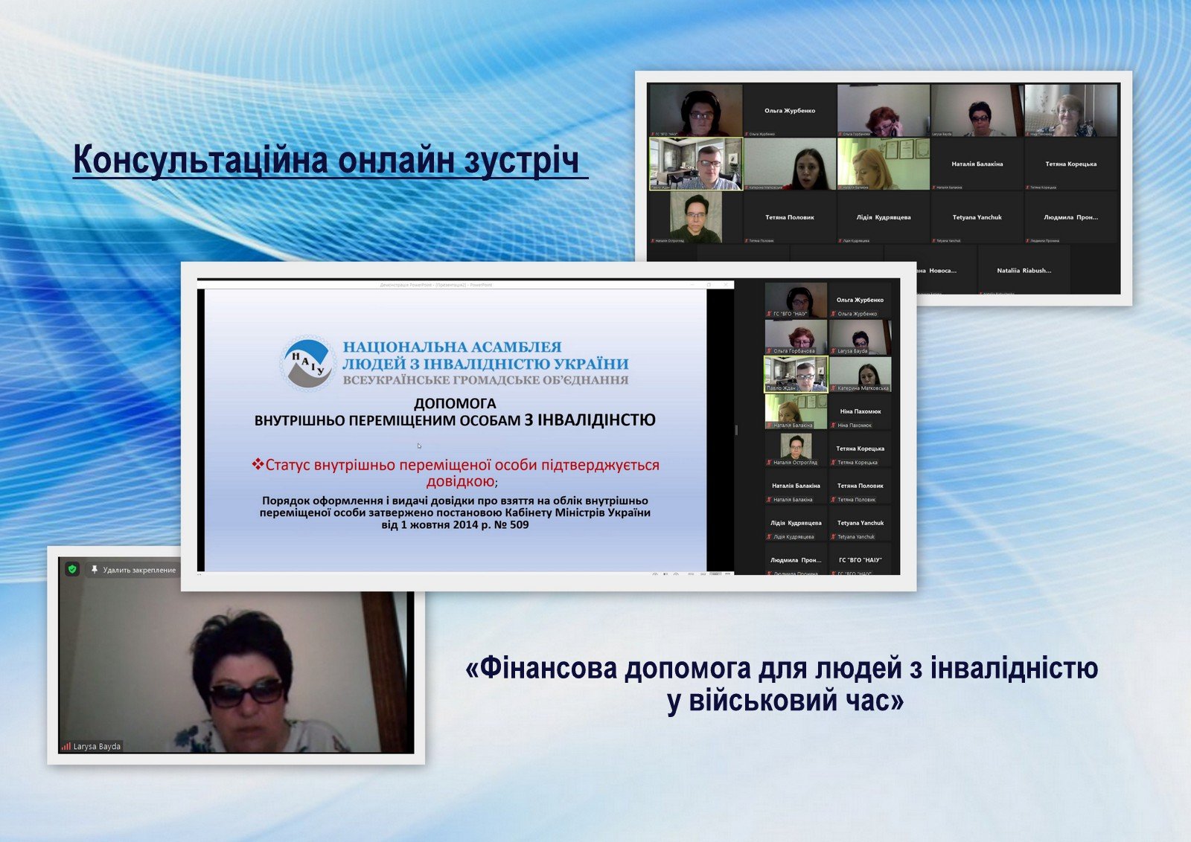Click the Тетяна Половик tile in gallery grid
Screen dimensions: 1191x842
click(x=789, y=217)
